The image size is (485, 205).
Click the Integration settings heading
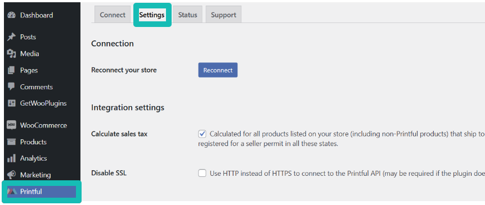click(x=128, y=108)
